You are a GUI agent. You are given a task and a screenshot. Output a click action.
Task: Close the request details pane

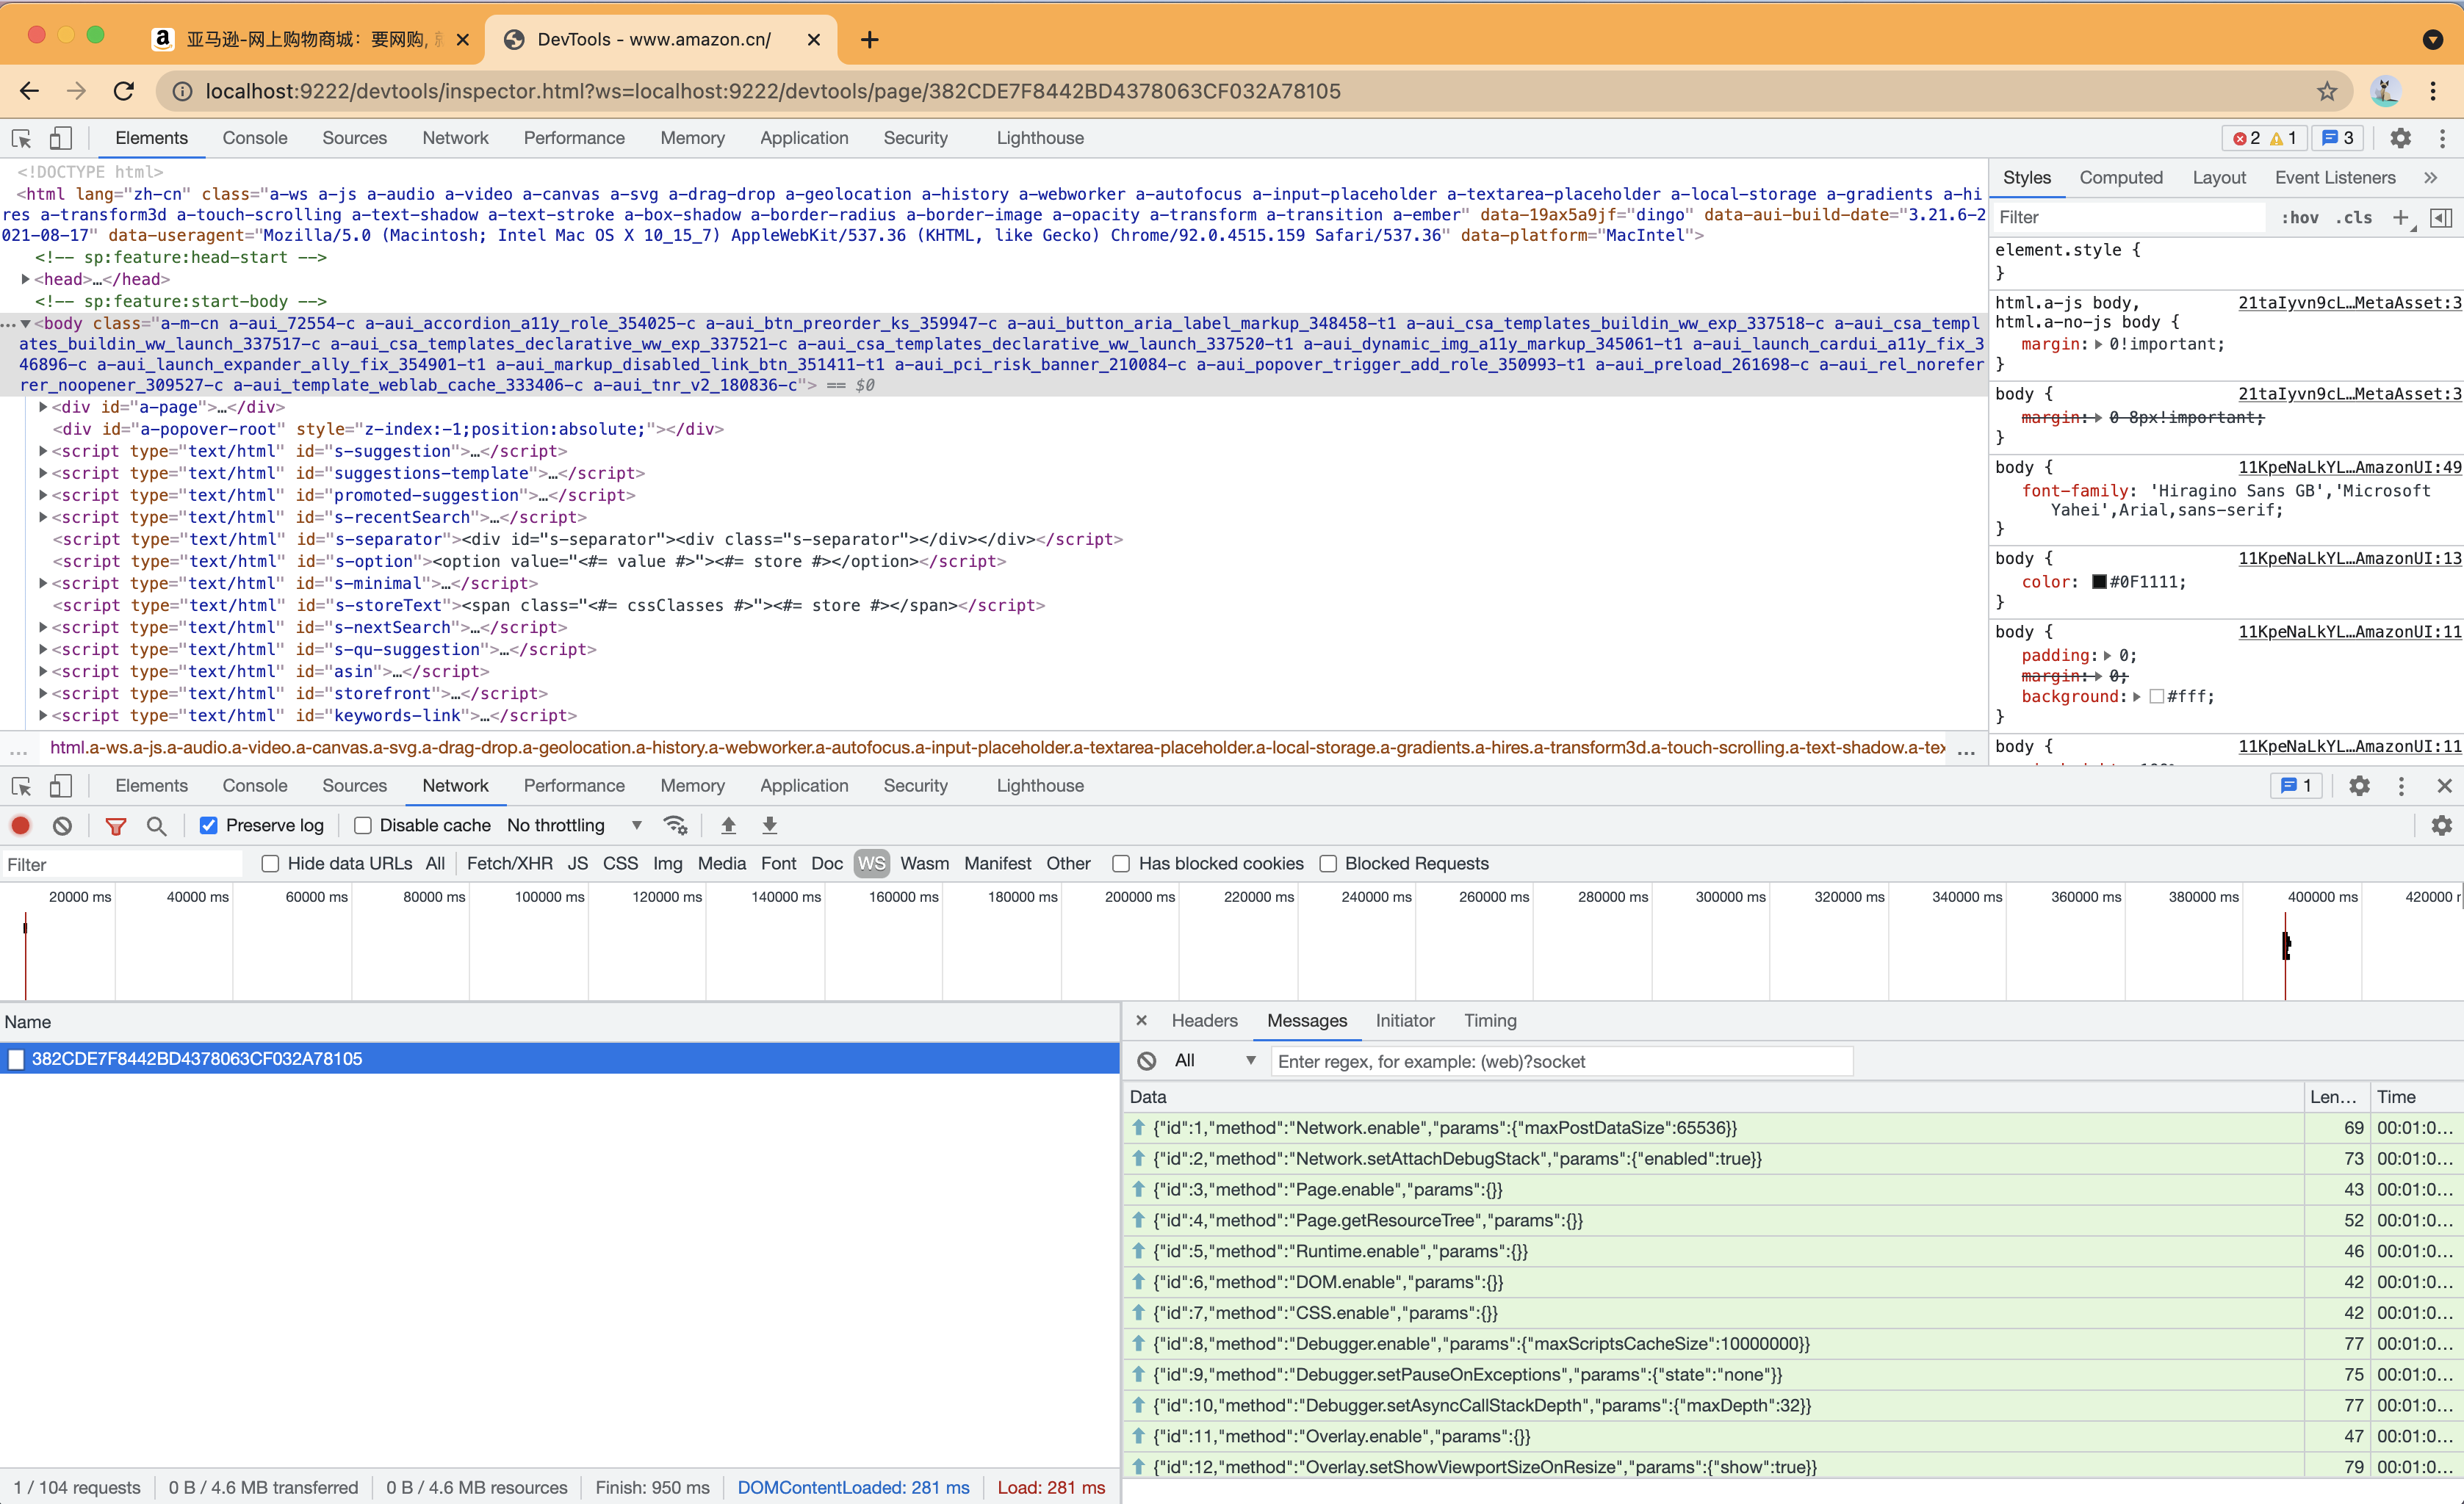(1141, 1020)
